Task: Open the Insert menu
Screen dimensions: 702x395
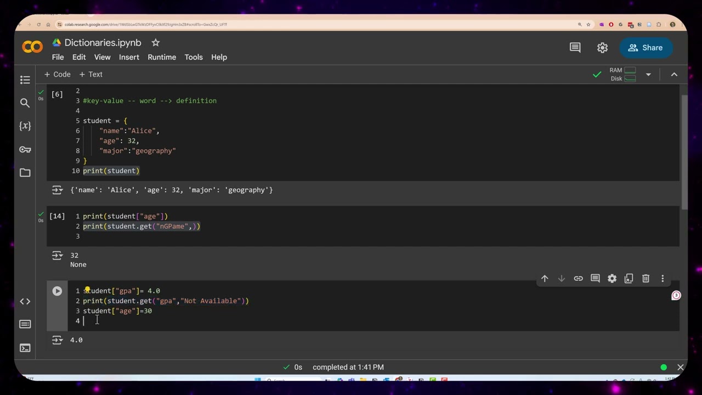Action: click(x=129, y=57)
